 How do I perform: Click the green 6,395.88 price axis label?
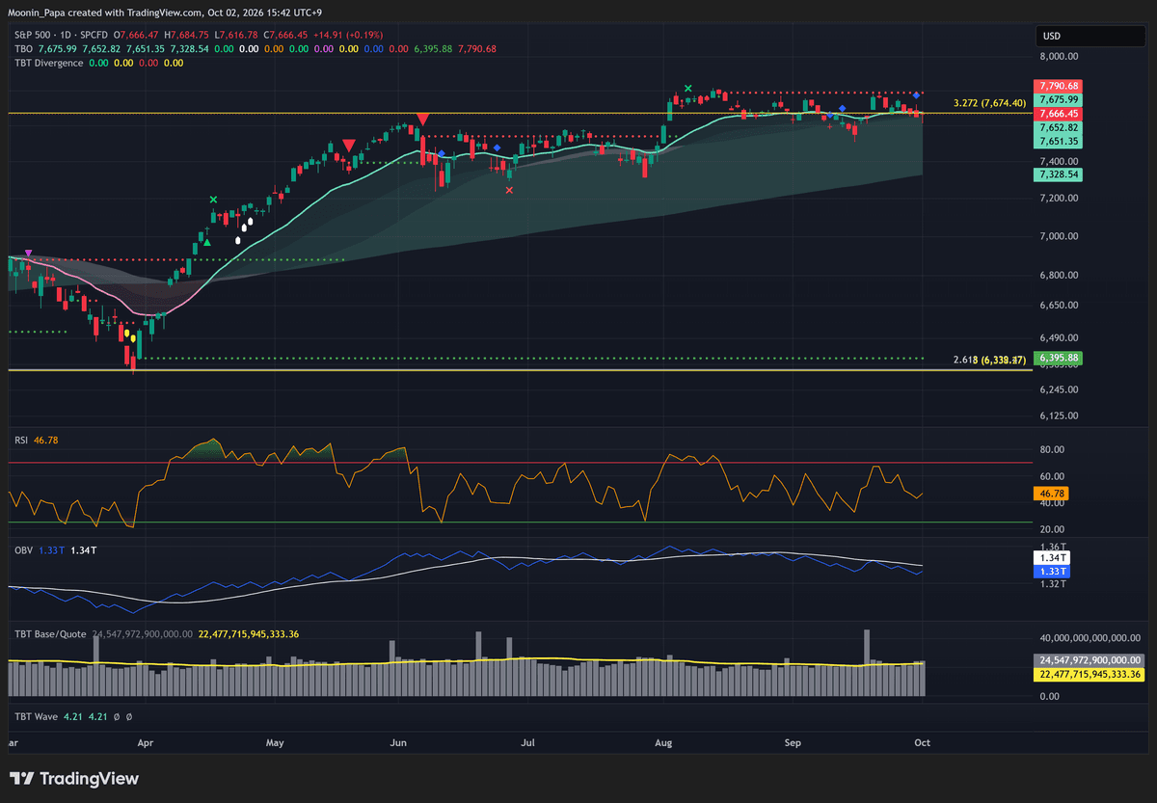click(1059, 358)
